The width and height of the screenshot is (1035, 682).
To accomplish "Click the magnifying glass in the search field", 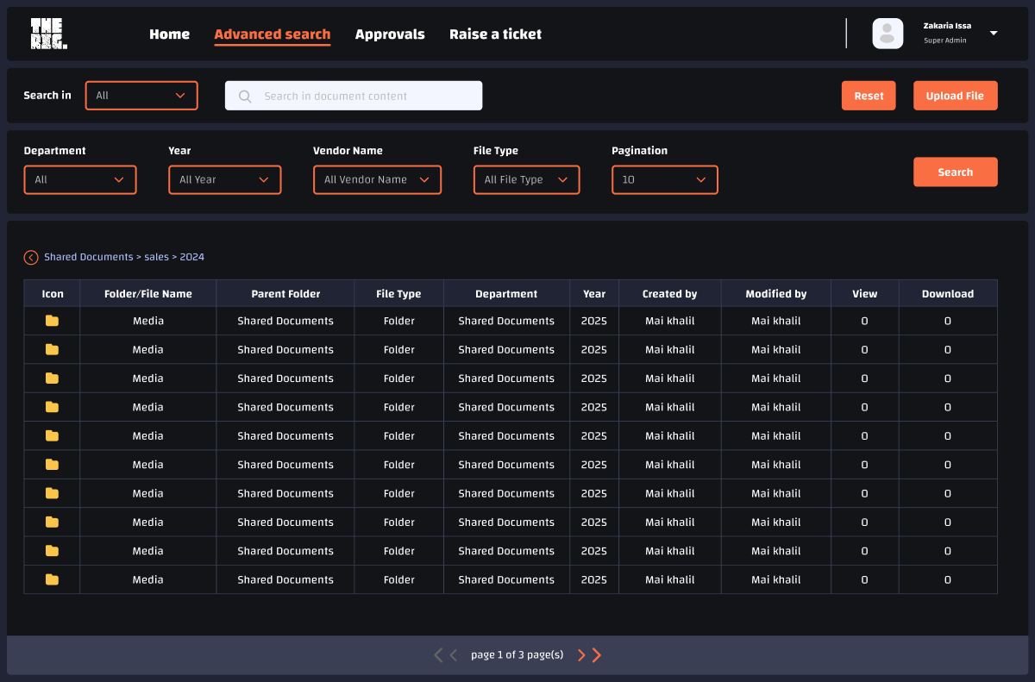I will coord(245,95).
